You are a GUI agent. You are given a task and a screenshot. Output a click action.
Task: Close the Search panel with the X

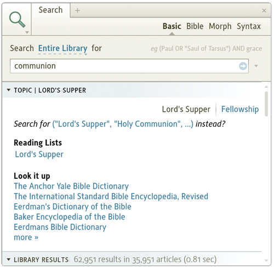[x=264, y=10]
